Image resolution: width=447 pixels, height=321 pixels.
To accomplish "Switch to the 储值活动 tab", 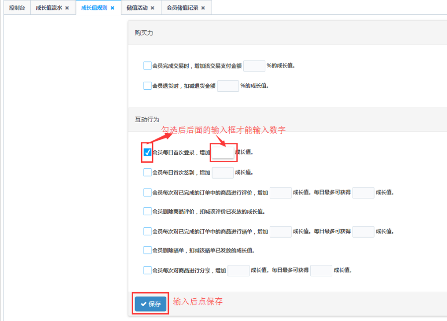I will coord(136,8).
